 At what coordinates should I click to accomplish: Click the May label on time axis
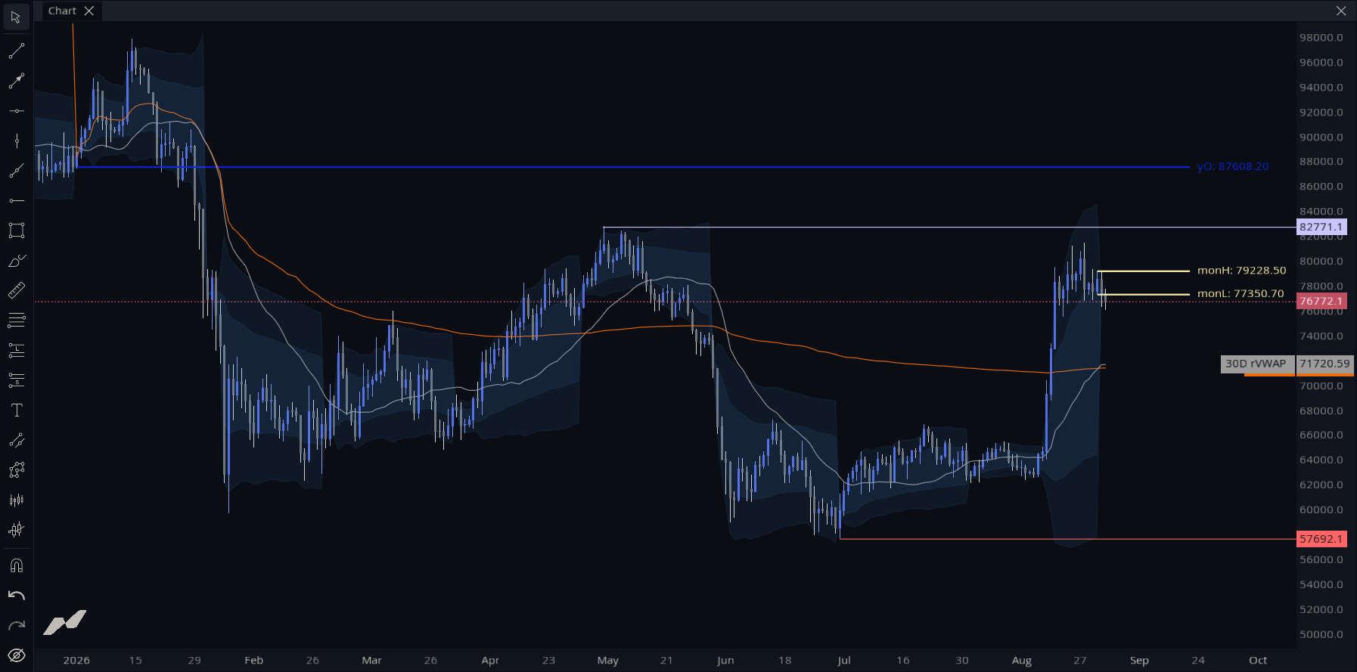tap(607, 661)
